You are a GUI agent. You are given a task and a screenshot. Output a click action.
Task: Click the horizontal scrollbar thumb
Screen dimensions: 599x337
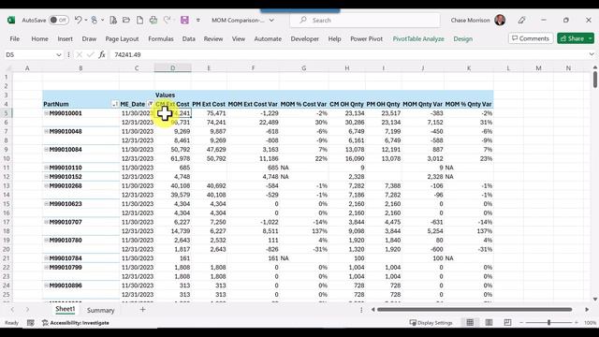[475, 310]
